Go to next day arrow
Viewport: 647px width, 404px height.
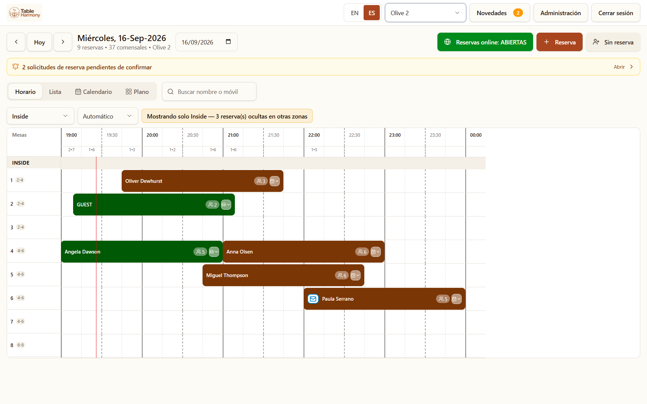63,42
